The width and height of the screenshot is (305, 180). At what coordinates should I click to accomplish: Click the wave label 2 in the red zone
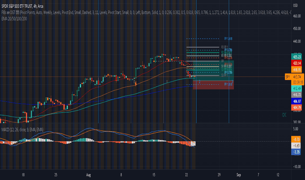point(200,82)
